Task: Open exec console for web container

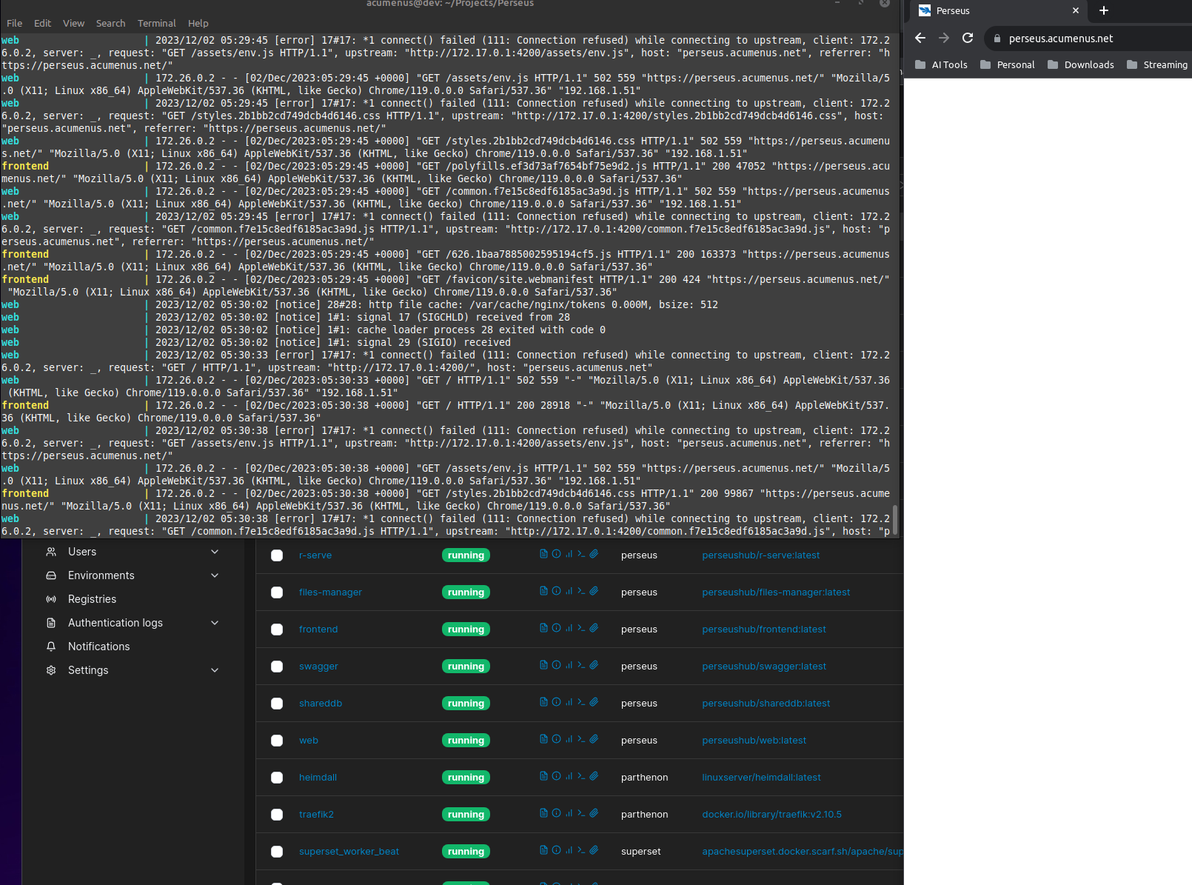Action: 581,739
